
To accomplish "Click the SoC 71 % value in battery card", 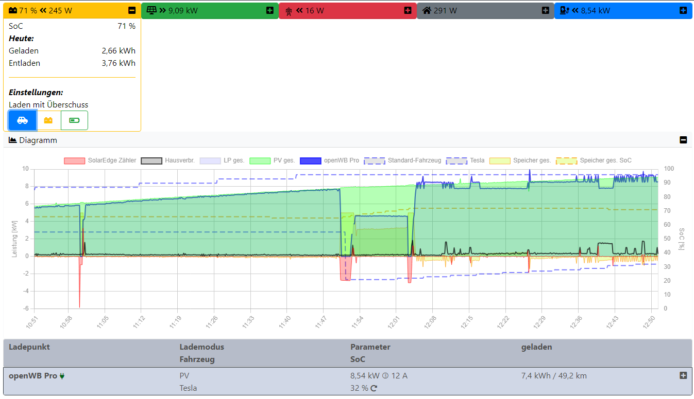I will coord(127,26).
